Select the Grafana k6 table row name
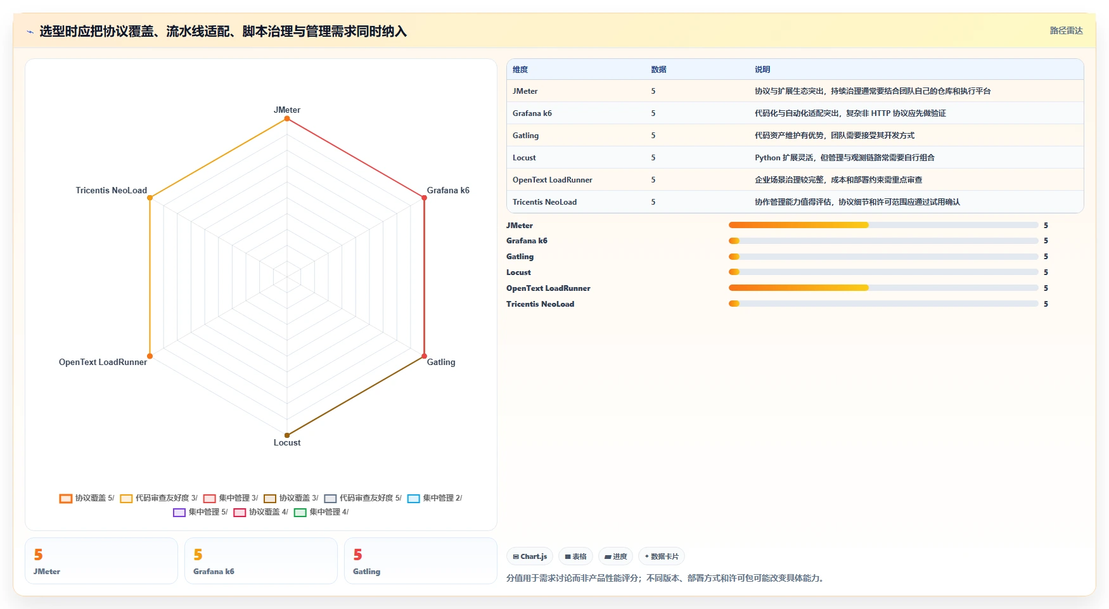The height and width of the screenshot is (609, 1109). point(532,113)
